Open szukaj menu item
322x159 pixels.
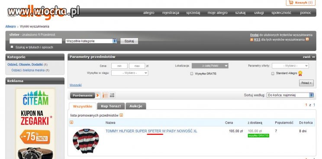240,13
